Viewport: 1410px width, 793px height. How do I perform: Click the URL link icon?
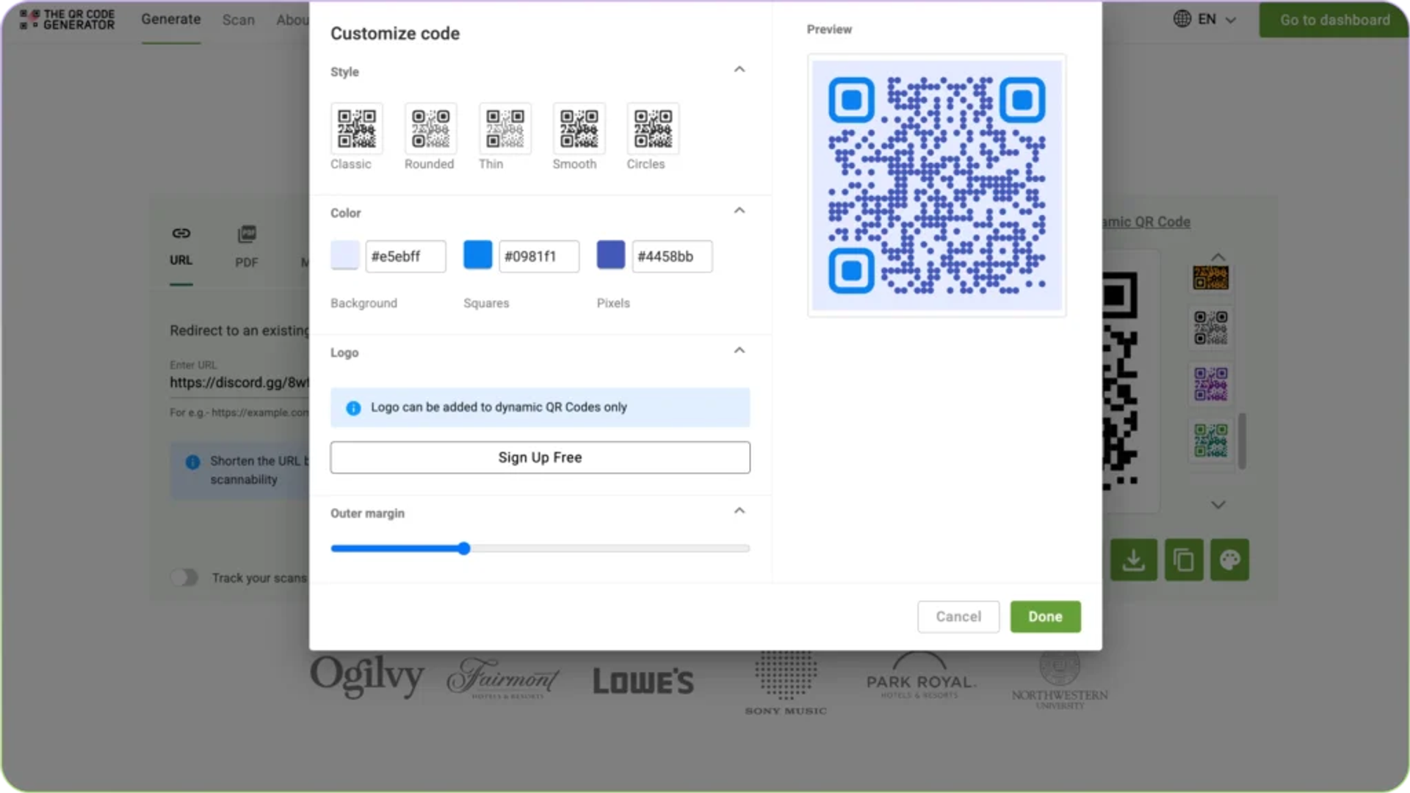(181, 233)
